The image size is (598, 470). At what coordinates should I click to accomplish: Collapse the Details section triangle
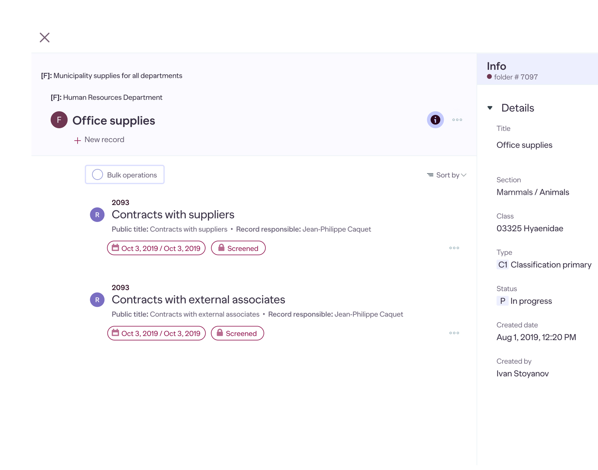coord(490,108)
